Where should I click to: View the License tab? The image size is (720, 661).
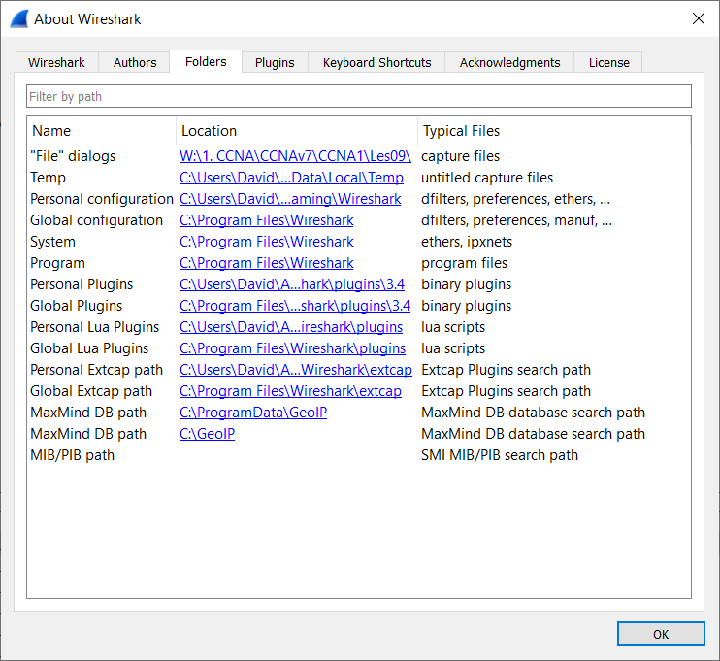[608, 62]
